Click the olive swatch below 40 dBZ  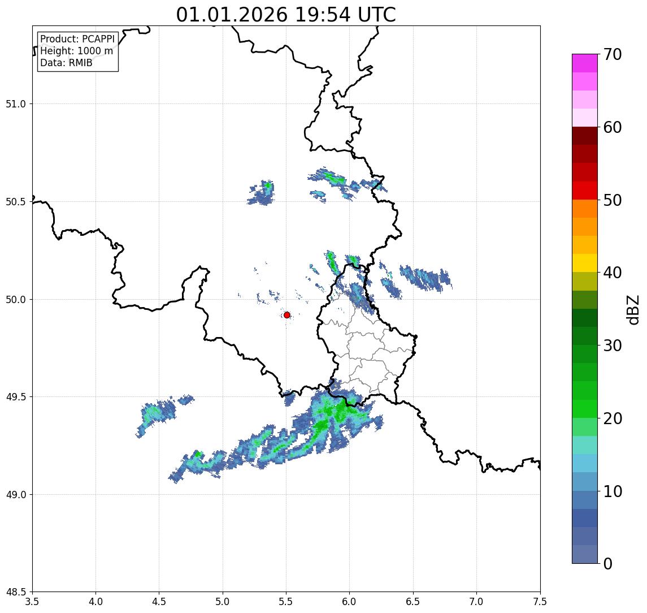click(585, 281)
